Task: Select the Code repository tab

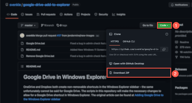Action: pos(12,15)
